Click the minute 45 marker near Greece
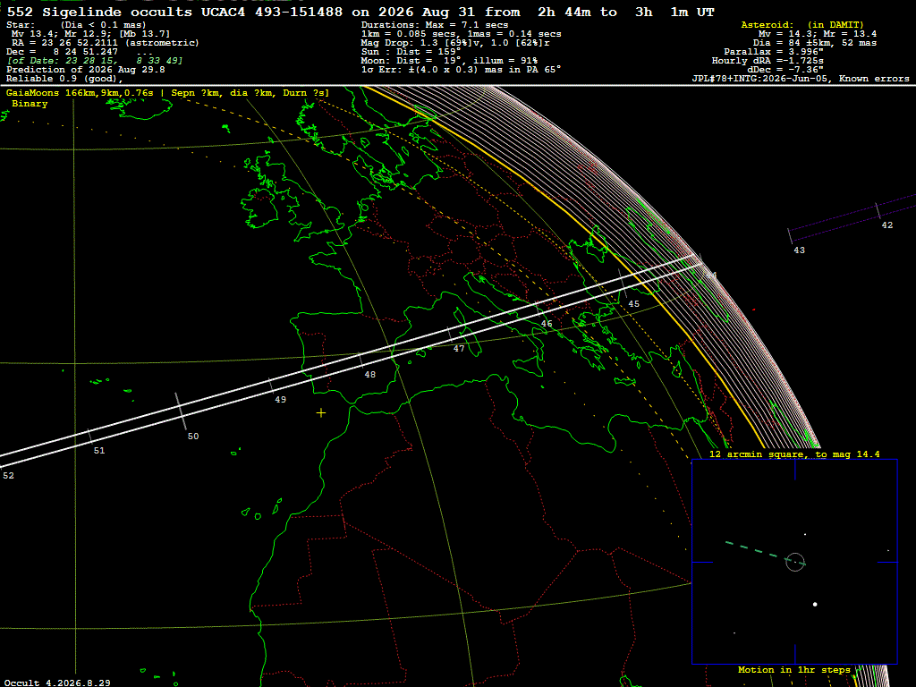916x687 pixels. pos(634,304)
